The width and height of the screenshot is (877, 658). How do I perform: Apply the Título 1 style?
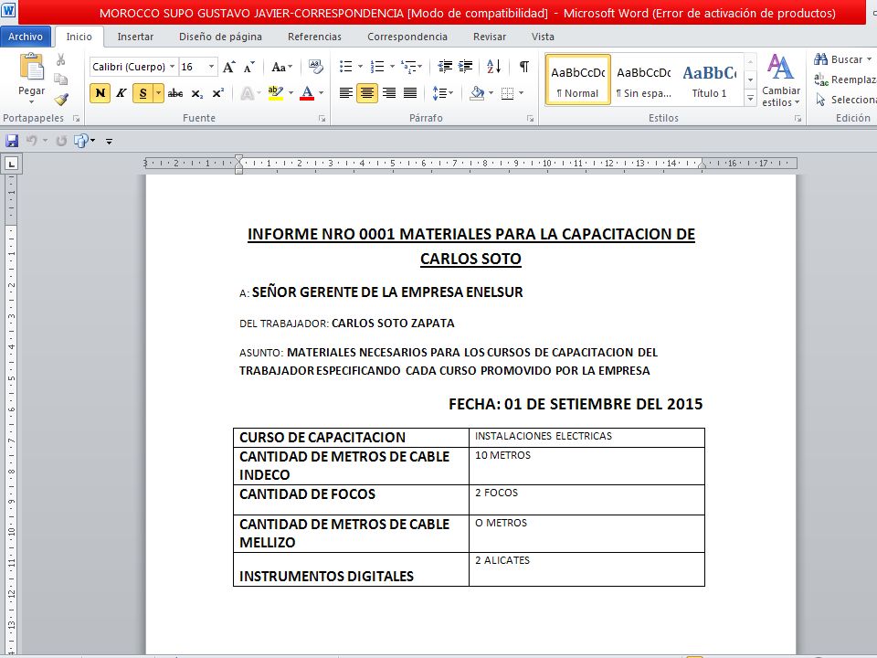pos(709,80)
